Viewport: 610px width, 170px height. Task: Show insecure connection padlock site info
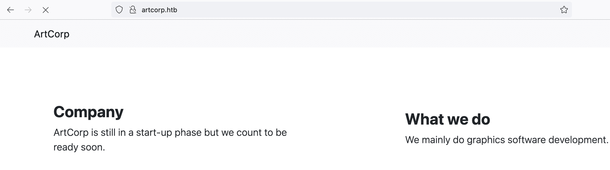pyautogui.click(x=133, y=10)
